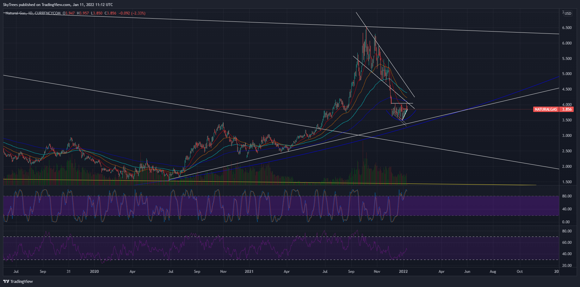580x287 pixels.
Task: Click the 2021 year label on time axis
Action: point(249,272)
